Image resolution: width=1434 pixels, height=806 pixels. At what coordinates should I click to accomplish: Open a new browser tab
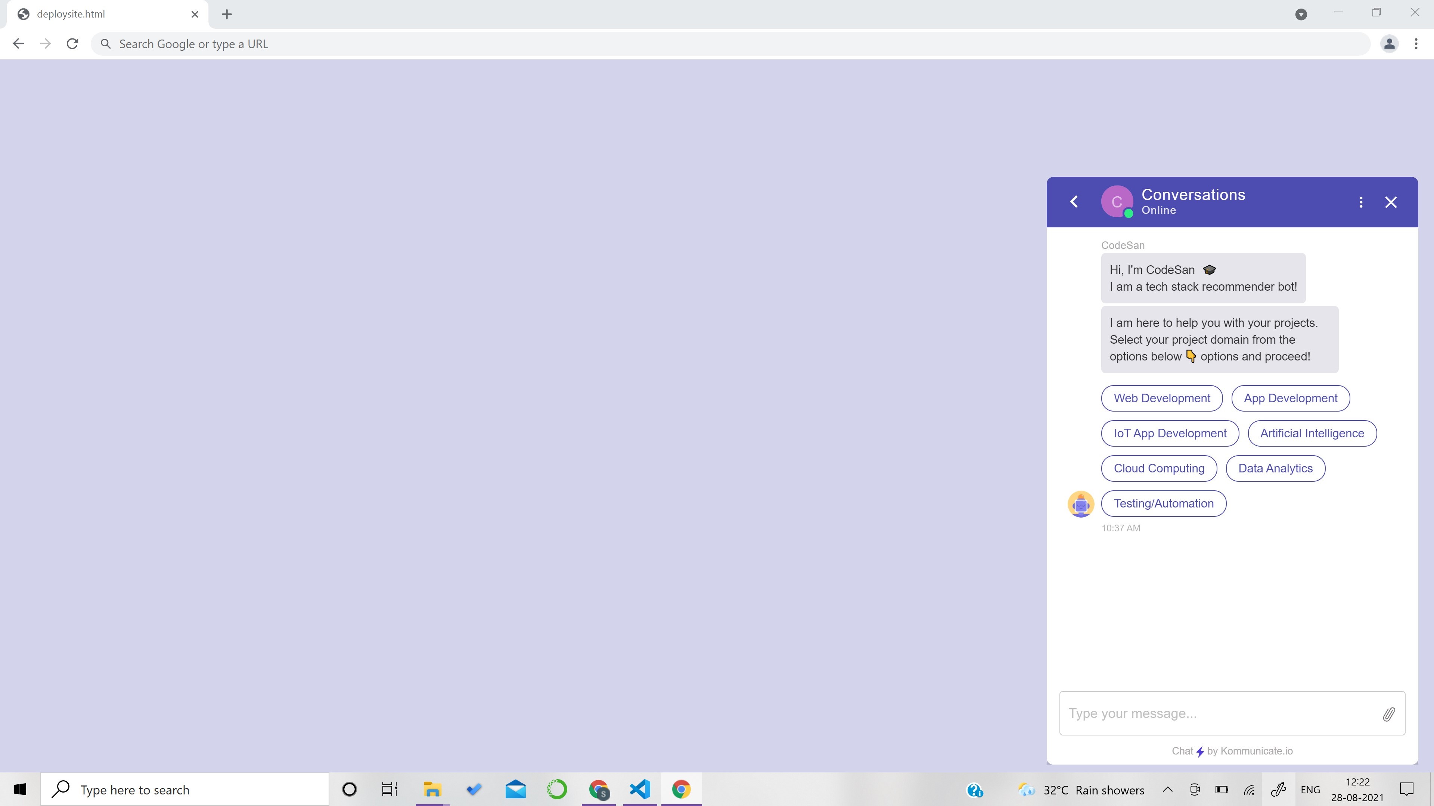click(227, 15)
